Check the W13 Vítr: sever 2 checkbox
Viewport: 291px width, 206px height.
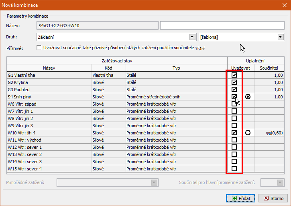point(234,154)
